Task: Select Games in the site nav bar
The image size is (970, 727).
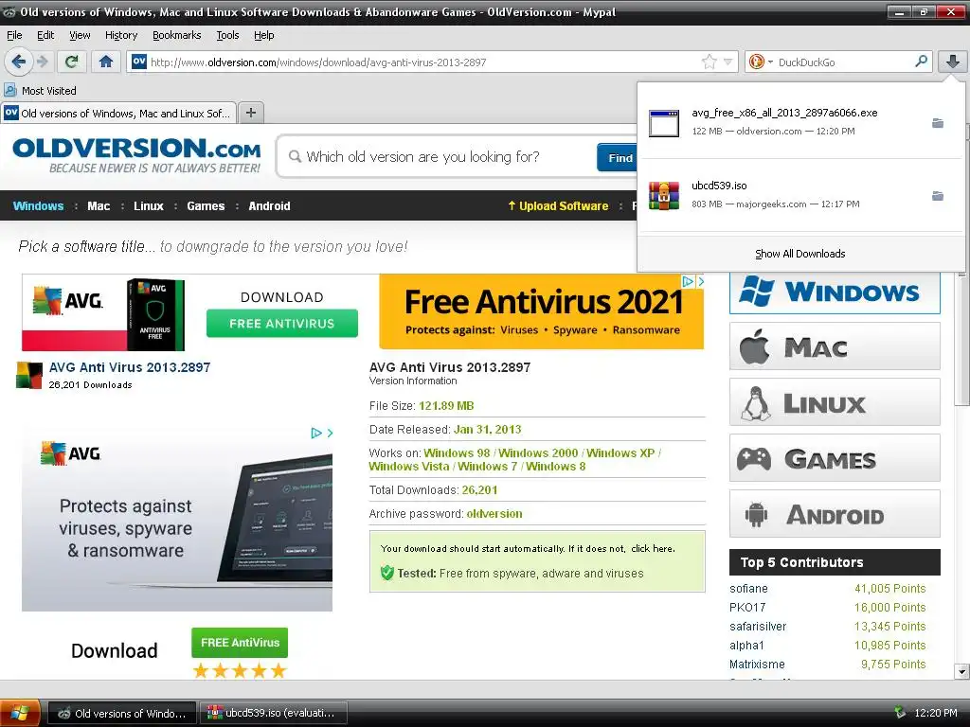Action: coord(206,205)
